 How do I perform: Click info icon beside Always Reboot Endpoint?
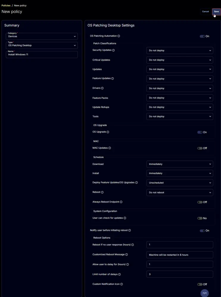(121, 202)
